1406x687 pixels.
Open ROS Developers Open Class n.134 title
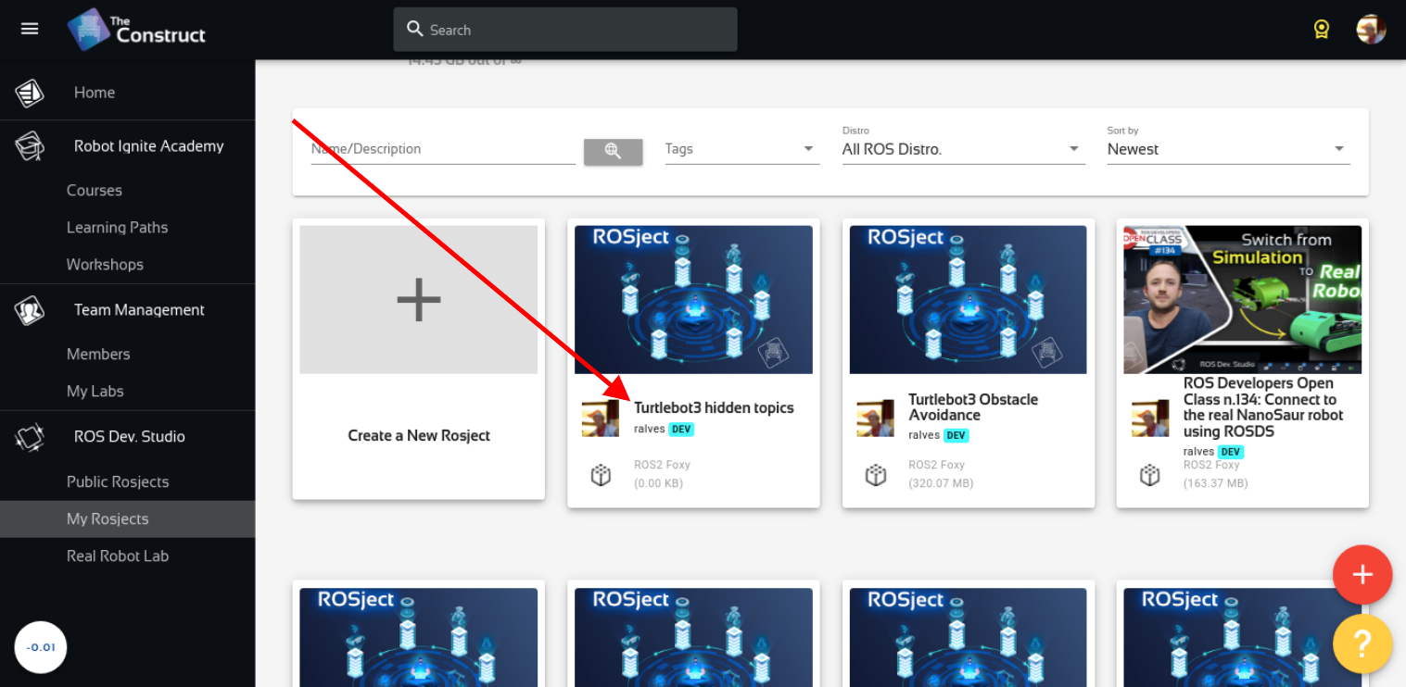(1263, 407)
